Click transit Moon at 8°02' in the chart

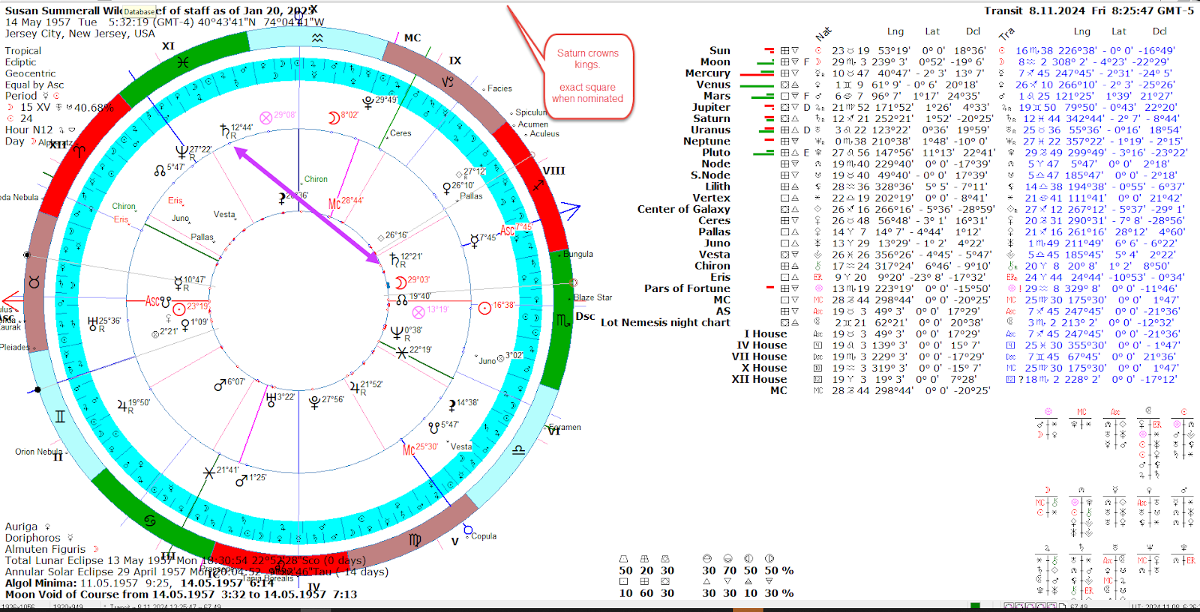[x=334, y=118]
